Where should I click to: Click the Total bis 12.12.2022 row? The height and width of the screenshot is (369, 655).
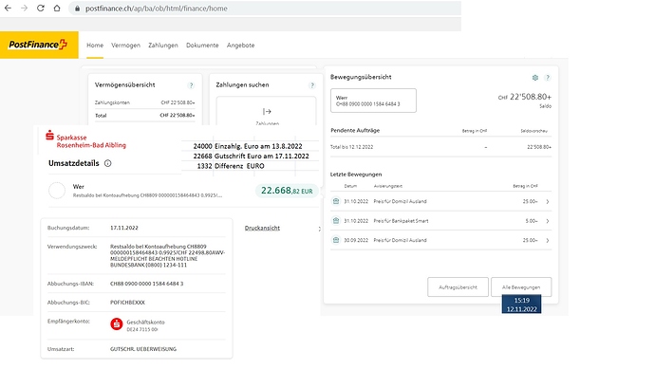pyautogui.click(x=440, y=147)
